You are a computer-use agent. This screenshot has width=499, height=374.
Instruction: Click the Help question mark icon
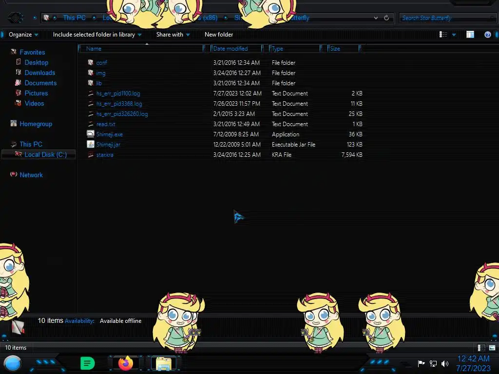pyautogui.click(x=487, y=35)
